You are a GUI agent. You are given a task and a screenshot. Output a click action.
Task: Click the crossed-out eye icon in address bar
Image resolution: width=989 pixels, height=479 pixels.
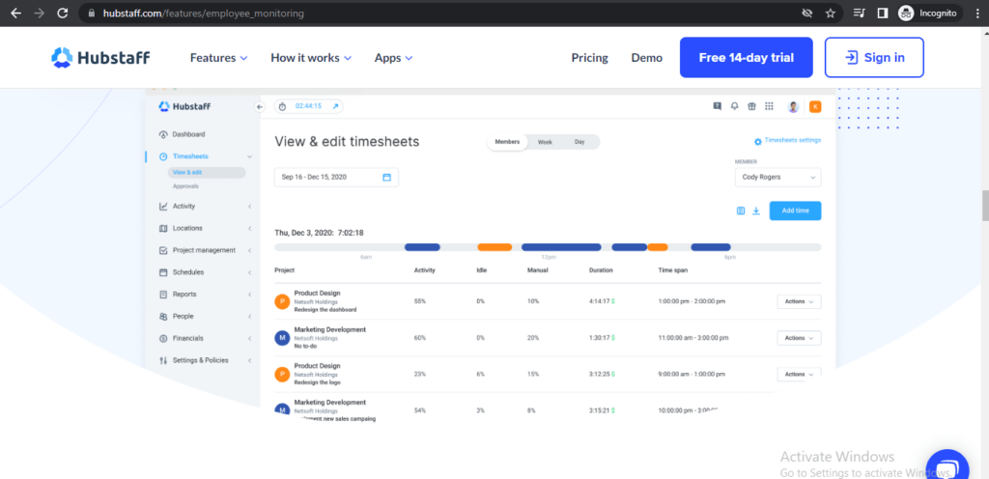[806, 14]
